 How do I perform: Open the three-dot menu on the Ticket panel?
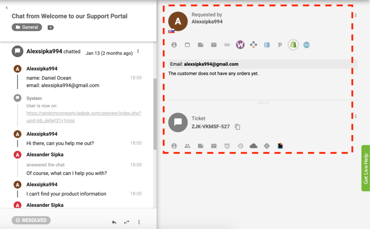pyautogui.click(x=356, y=116)
